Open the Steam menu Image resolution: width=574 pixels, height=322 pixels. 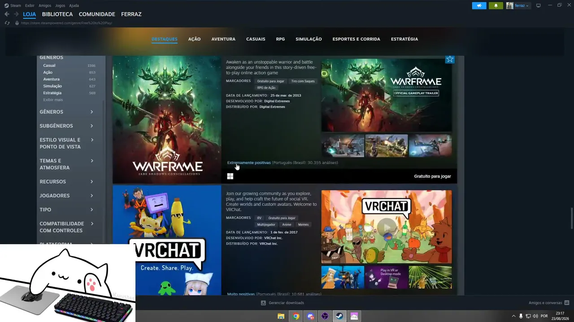[x=16, y=5]
